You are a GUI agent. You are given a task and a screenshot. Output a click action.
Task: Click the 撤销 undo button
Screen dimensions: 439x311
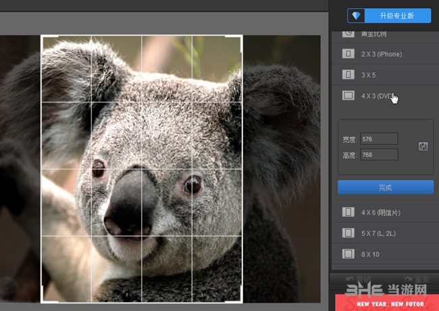359,279
